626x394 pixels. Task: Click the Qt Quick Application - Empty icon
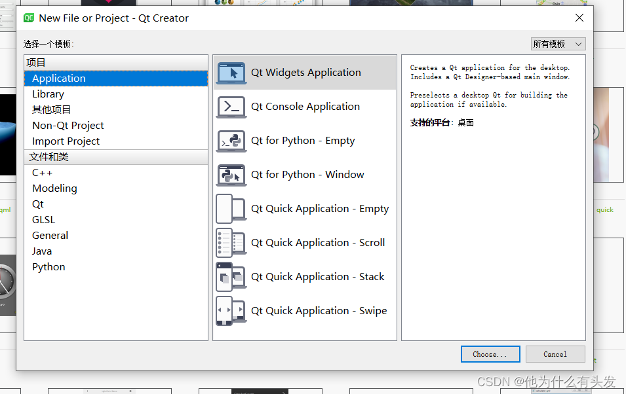231,209
